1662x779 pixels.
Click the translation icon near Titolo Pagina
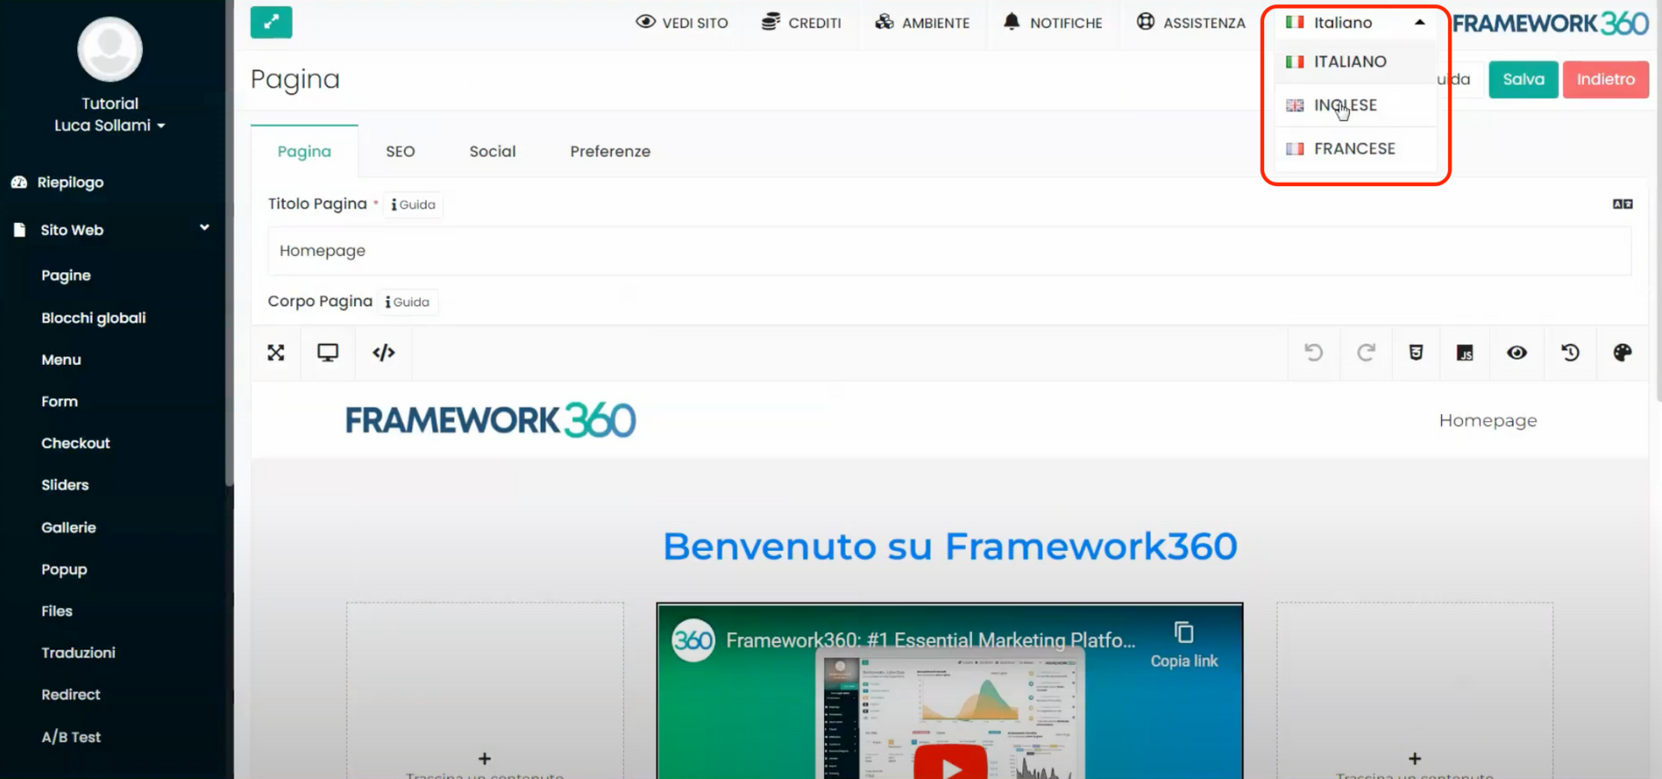(1623, 203)
